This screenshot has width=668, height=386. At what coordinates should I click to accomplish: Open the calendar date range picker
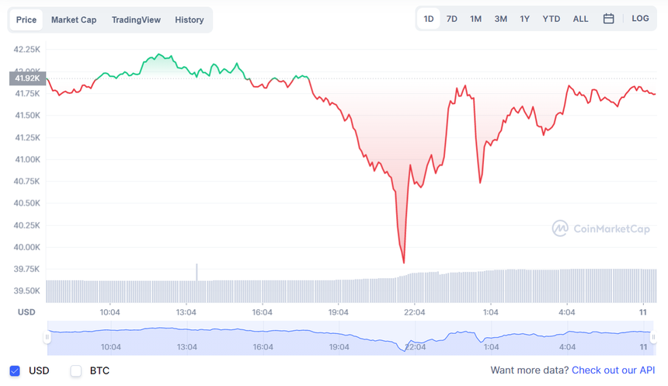click(x=609, y=19)
